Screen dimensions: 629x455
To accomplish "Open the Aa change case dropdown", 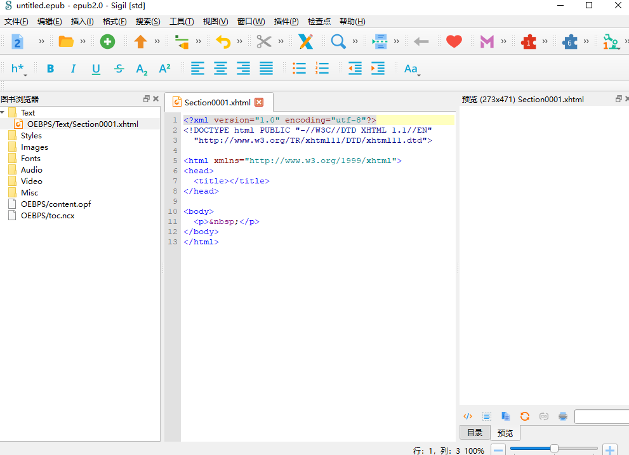I will pos(411,69).
